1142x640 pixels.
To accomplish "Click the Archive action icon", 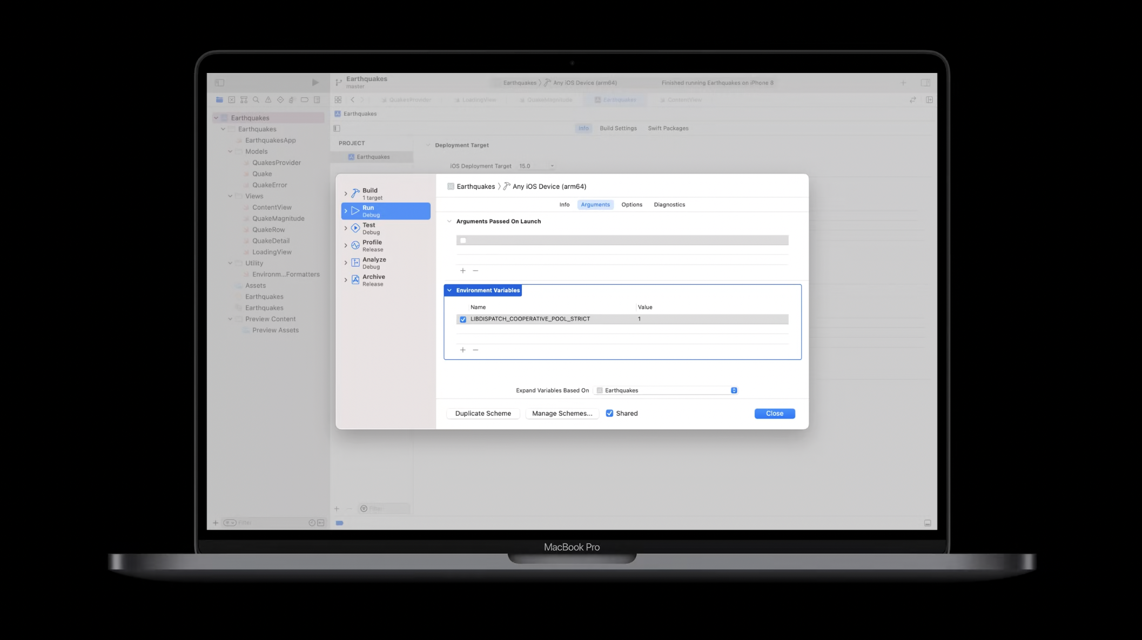I will (x=355, y=280).
